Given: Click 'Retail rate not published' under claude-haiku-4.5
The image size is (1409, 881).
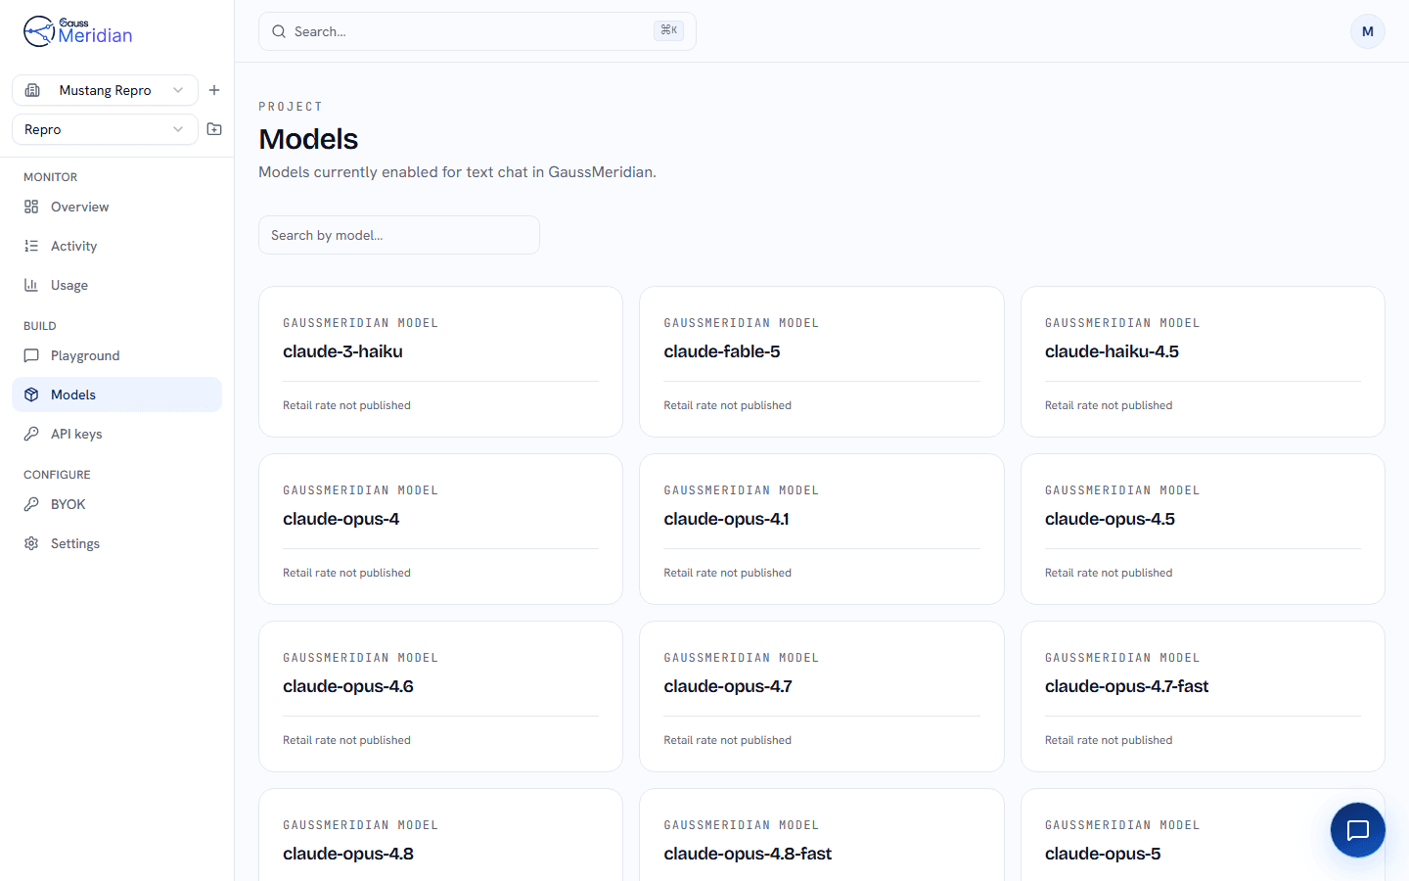Looking at the screenshot, I should click(1109, 405).
